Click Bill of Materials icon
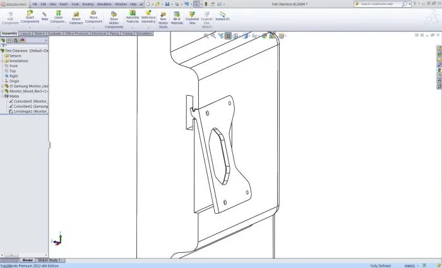Viewport: 442px width, 268px height. pos(177,17)
